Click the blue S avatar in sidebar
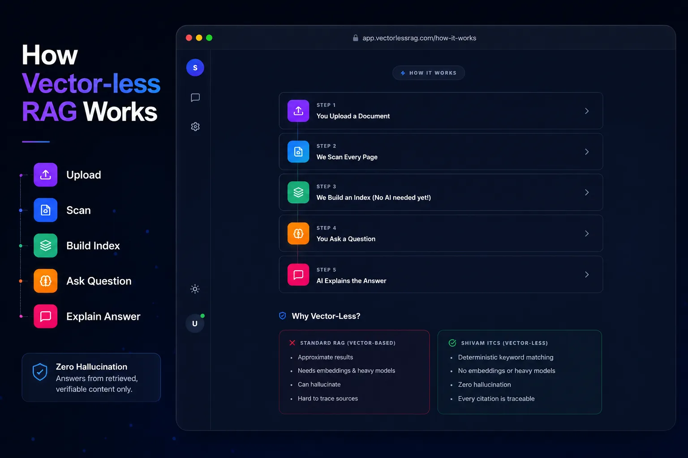 coord(195,68)
